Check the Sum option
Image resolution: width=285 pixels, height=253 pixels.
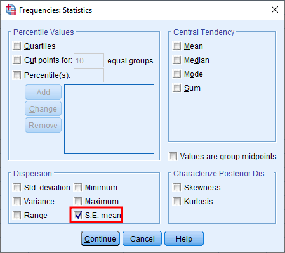176,88
